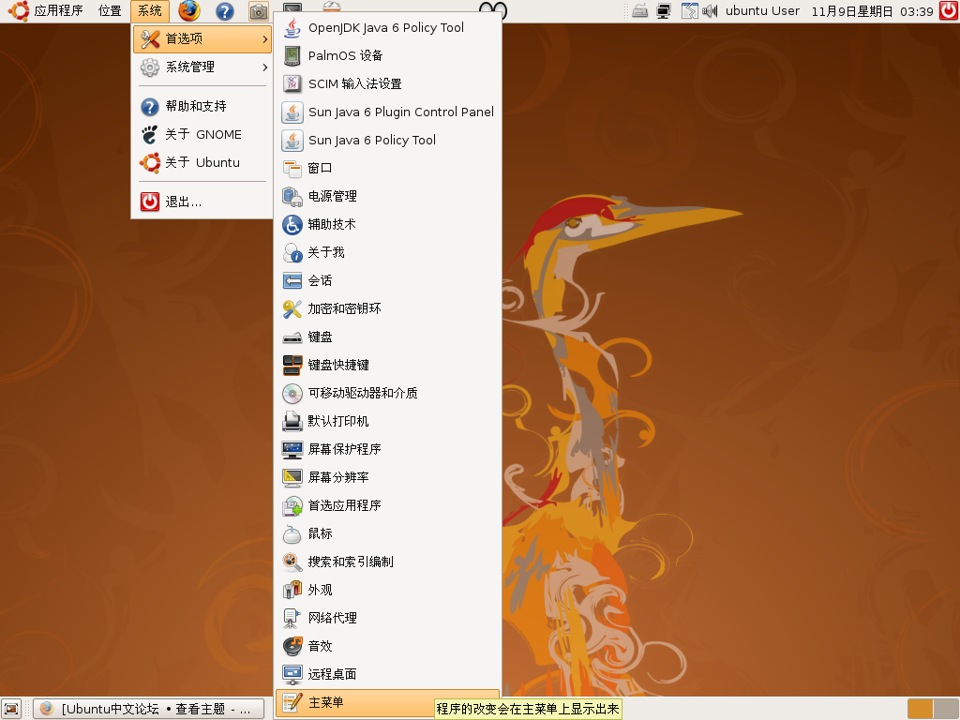Click the 窗口 windows icon
960x720 pixels.
click(292, 169)
